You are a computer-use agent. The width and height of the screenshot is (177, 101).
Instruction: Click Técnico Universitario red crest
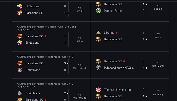coord(98,90)
